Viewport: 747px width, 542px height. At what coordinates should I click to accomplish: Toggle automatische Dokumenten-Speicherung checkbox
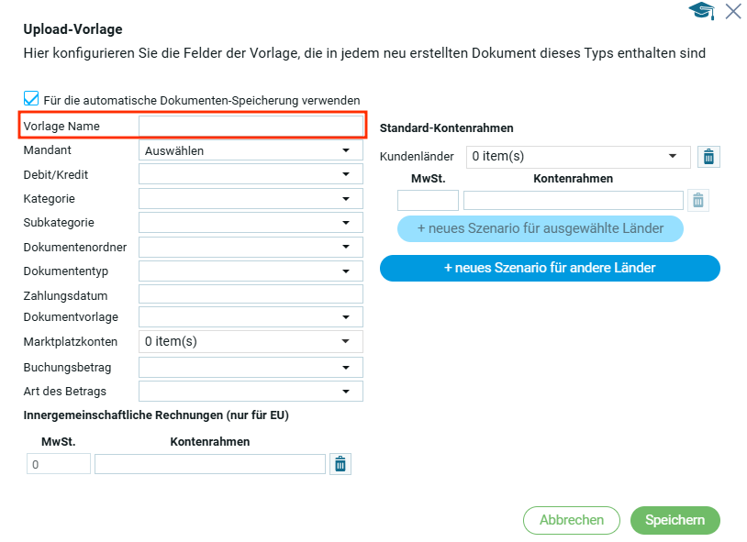(32, 99)
